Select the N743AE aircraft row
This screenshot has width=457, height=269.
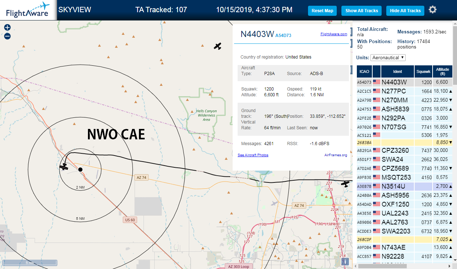click(405, 247)
